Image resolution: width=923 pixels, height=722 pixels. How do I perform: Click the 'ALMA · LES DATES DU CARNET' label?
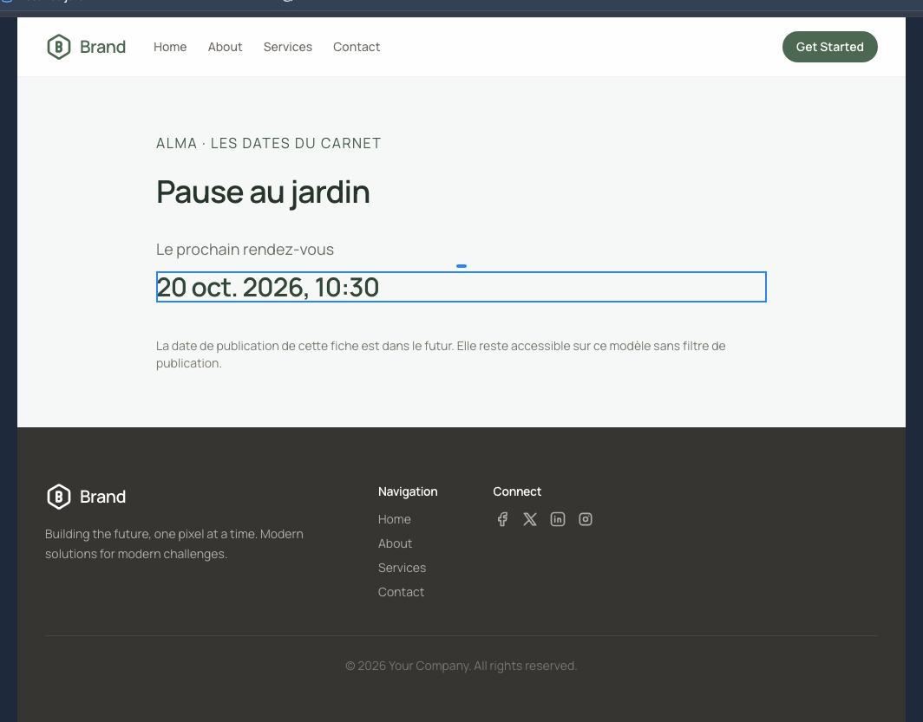(268, 144)
